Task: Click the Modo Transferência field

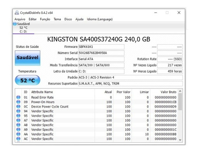Action: click(101, 65)
